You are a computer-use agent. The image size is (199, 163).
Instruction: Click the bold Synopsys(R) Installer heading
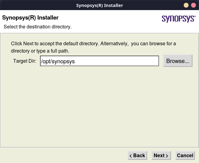(30, 18)
